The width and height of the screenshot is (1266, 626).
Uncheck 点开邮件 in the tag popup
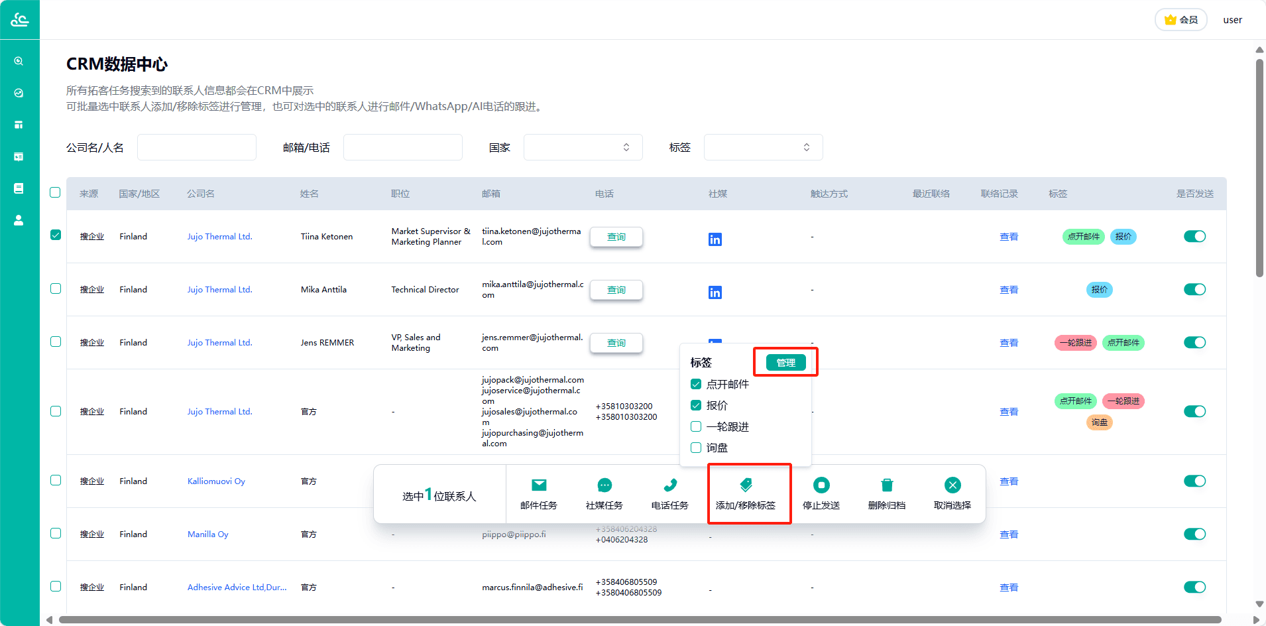point(696,384)
